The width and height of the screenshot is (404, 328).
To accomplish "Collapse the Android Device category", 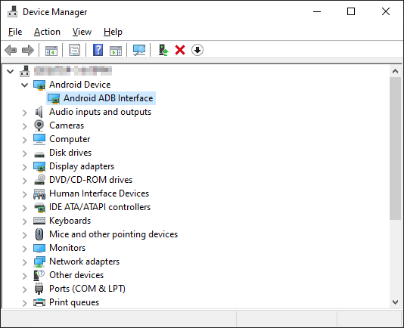I will [x=24, y=85].
